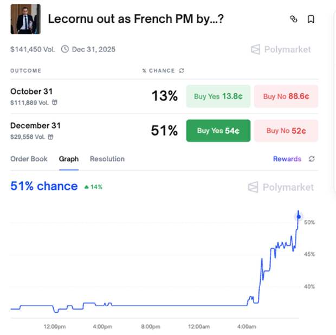Click the refresh icon beside % Chance

tap(182, 70)
